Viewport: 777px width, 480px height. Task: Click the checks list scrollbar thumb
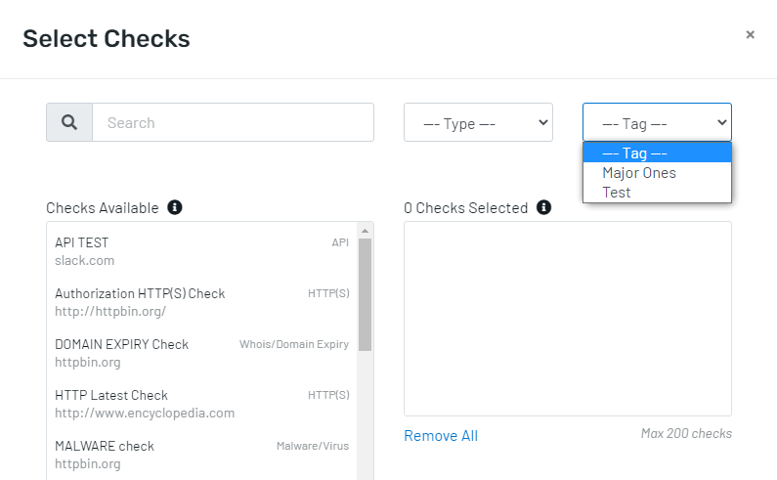click(366, 294)
